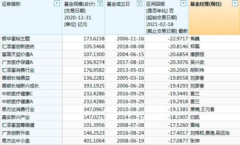The width and height of the screenshot is (240, 145).
Task: Select fund name 银华富裕主题
Action: tap(16, 39)
